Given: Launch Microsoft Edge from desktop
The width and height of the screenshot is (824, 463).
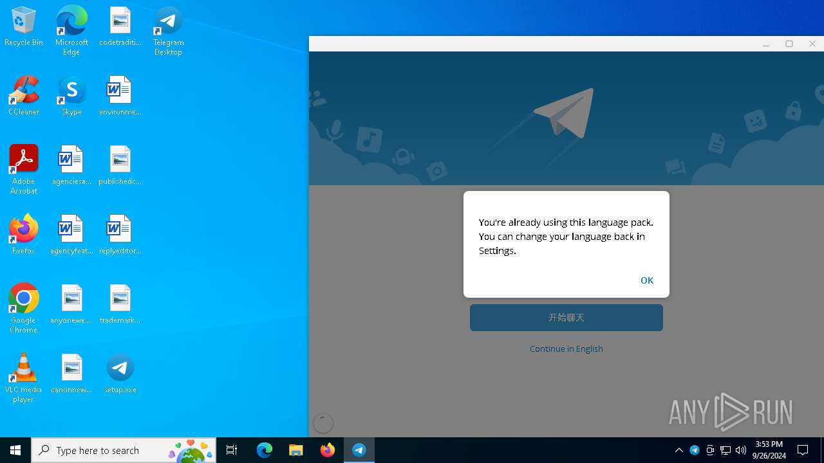Looking at the screenshot, I should point(71,31).
